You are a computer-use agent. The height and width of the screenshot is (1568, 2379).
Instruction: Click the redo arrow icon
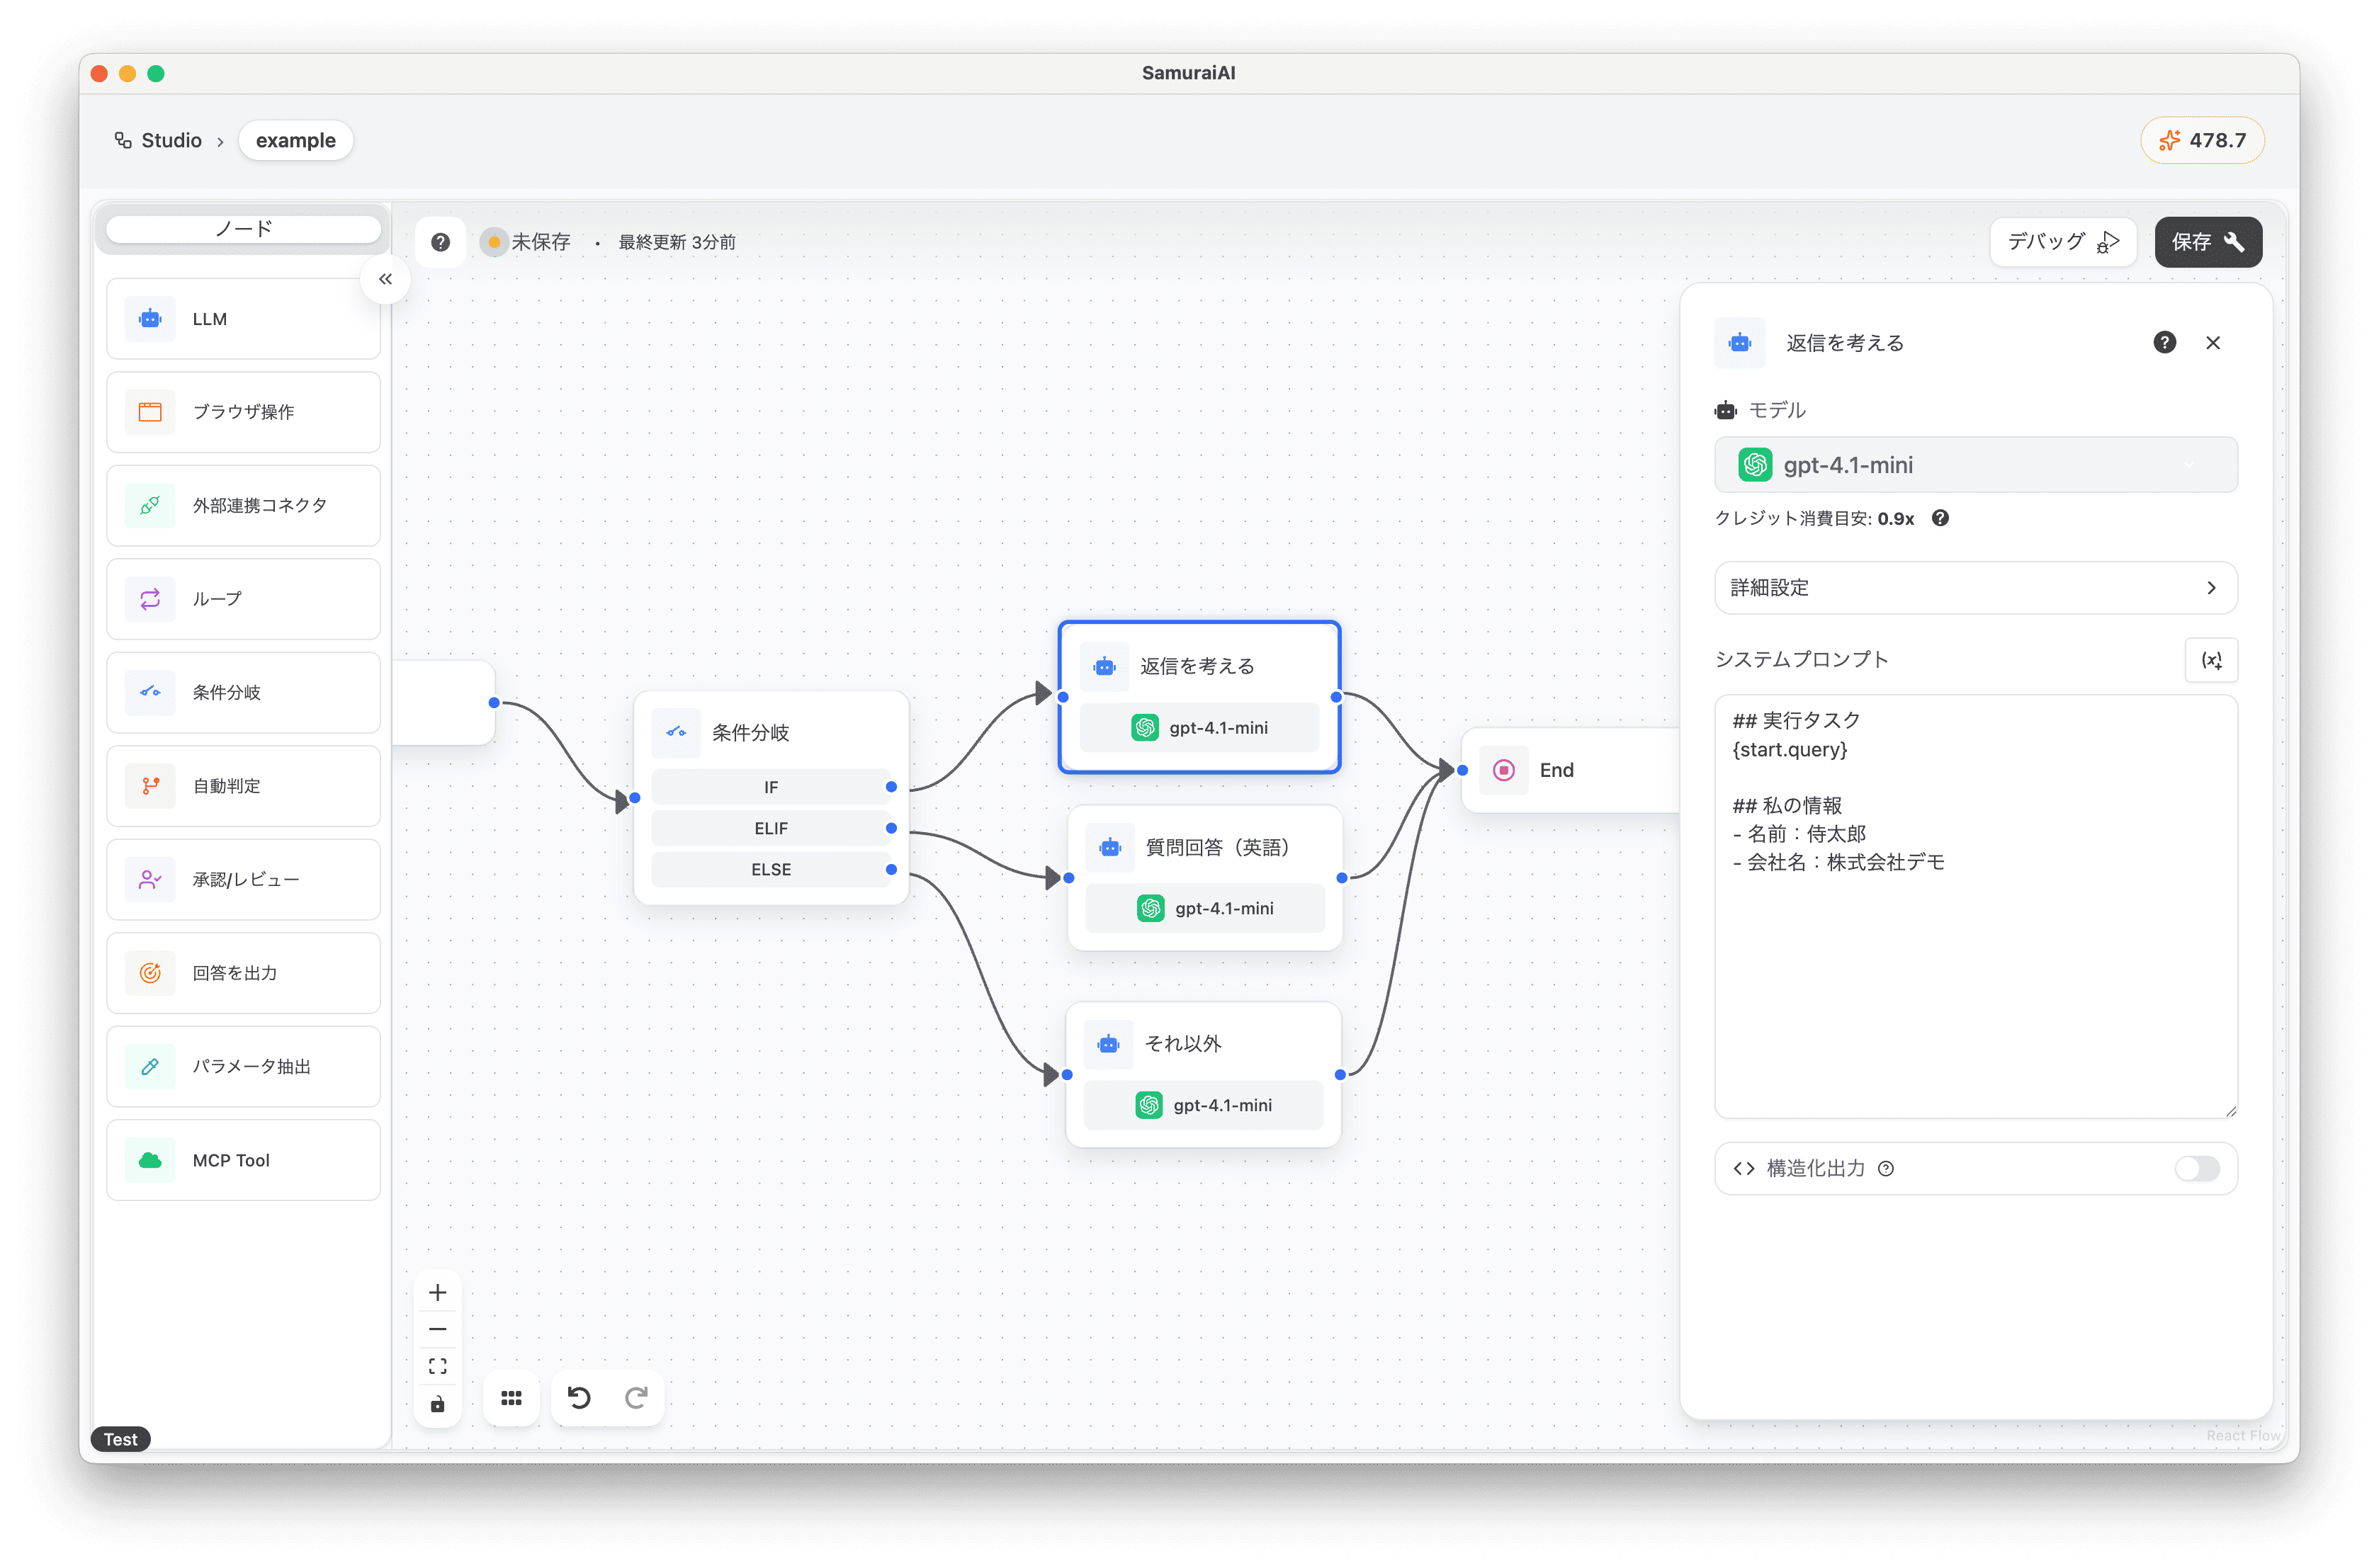[x=636, y=1397]
